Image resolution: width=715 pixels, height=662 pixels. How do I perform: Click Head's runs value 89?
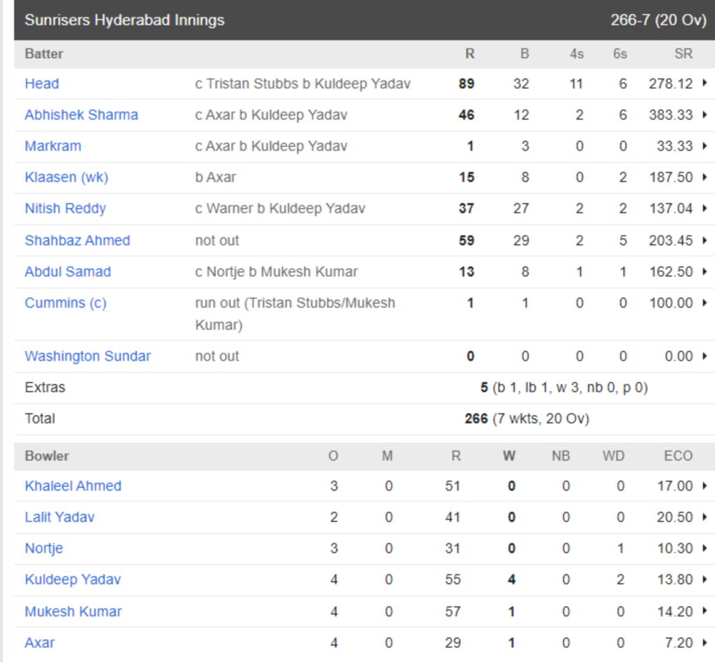pyautogui.click(x=466, y=84)
